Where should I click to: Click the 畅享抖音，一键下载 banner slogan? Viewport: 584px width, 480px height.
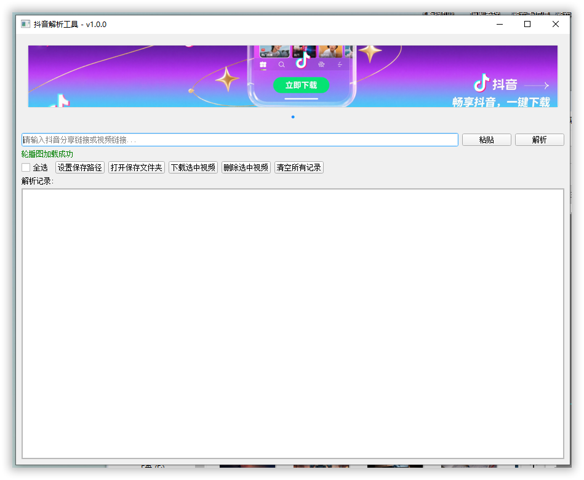[501, 102]
